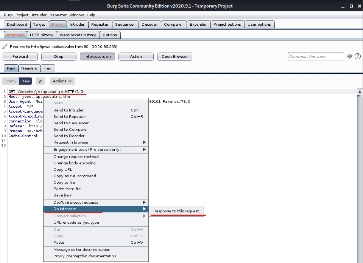Open Message editor documentation
Screen dimensions: 363x263
coord(96,250)
